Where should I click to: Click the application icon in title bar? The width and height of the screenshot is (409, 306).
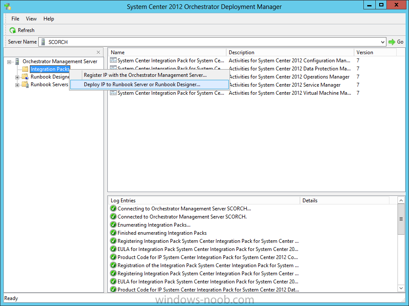click(7, 6)
